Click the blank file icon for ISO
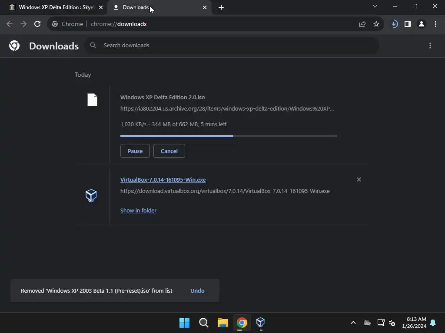The width and height of the screenshot is (445, 333). coord(92,100)
